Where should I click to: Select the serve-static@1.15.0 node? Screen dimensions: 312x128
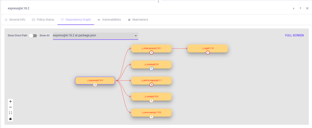pyautogui.click(x=151, y=113)
